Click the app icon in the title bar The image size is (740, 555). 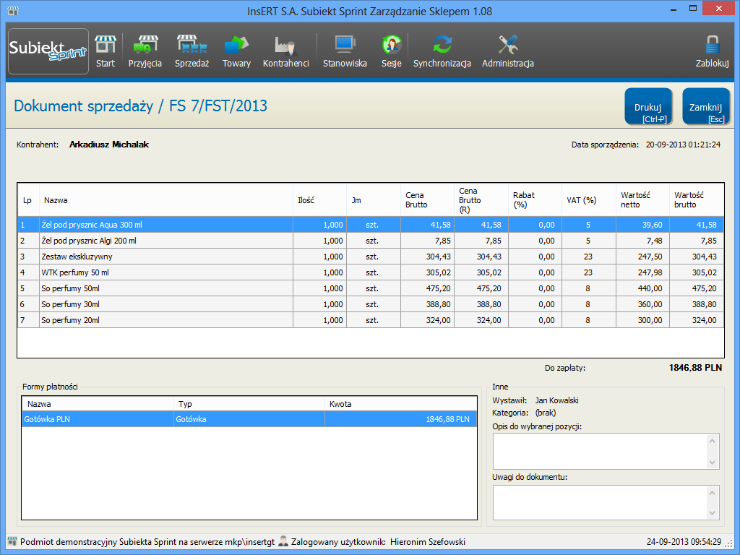[x=13, y=10]
